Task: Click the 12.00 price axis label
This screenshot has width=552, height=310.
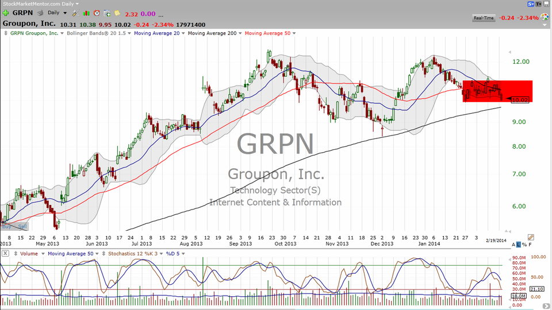Action: pyautogui.click(x=521, y=61)
